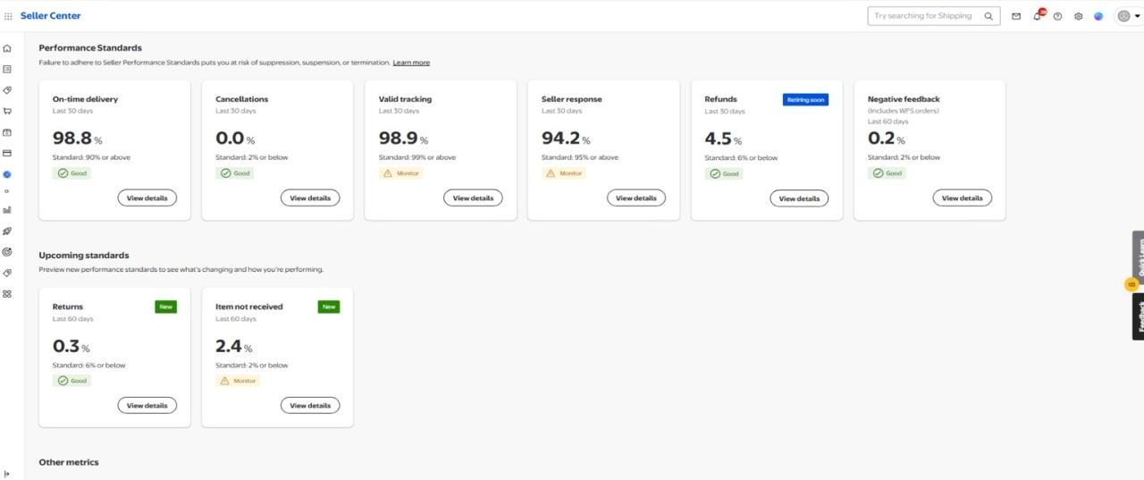Open the mail envelope messages icon
The image size is (1144, 480).
[x=1016, y=16]
